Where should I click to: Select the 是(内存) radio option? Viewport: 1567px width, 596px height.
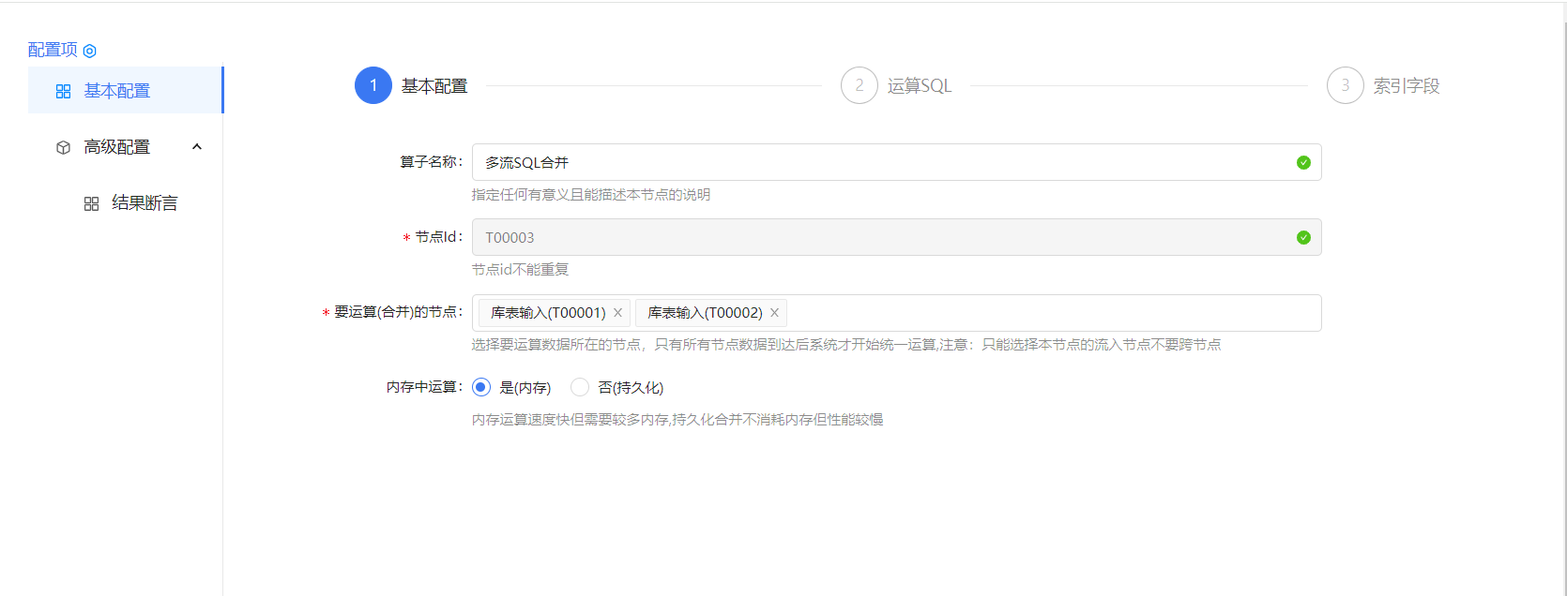click(481, 387)
